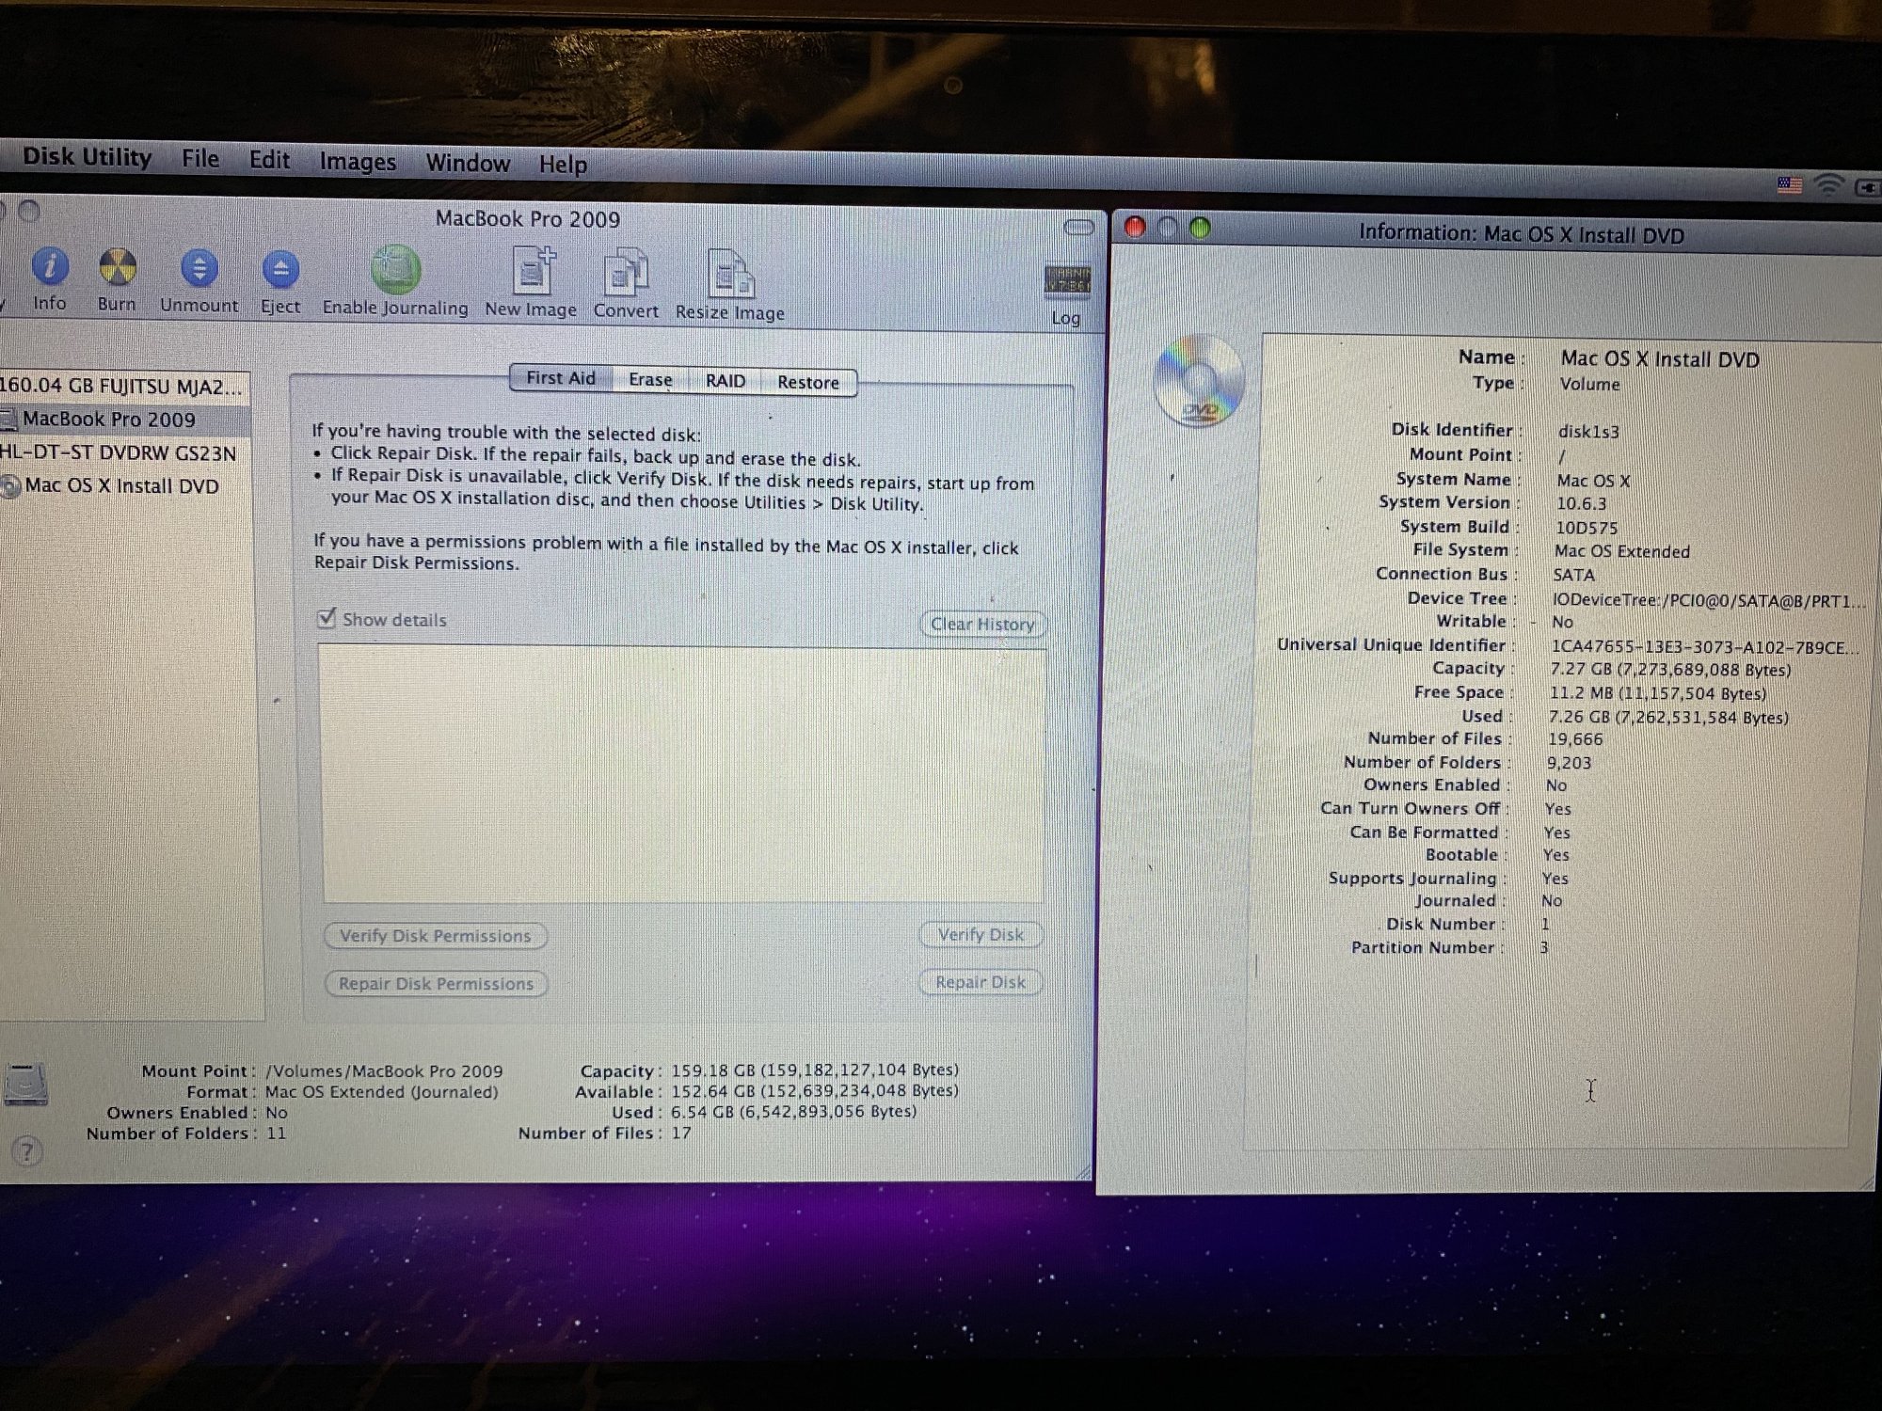This screenshot has width=1882, height=1411.
Task: Toggle the Show details checkbox
Action: tap(327, 617)
